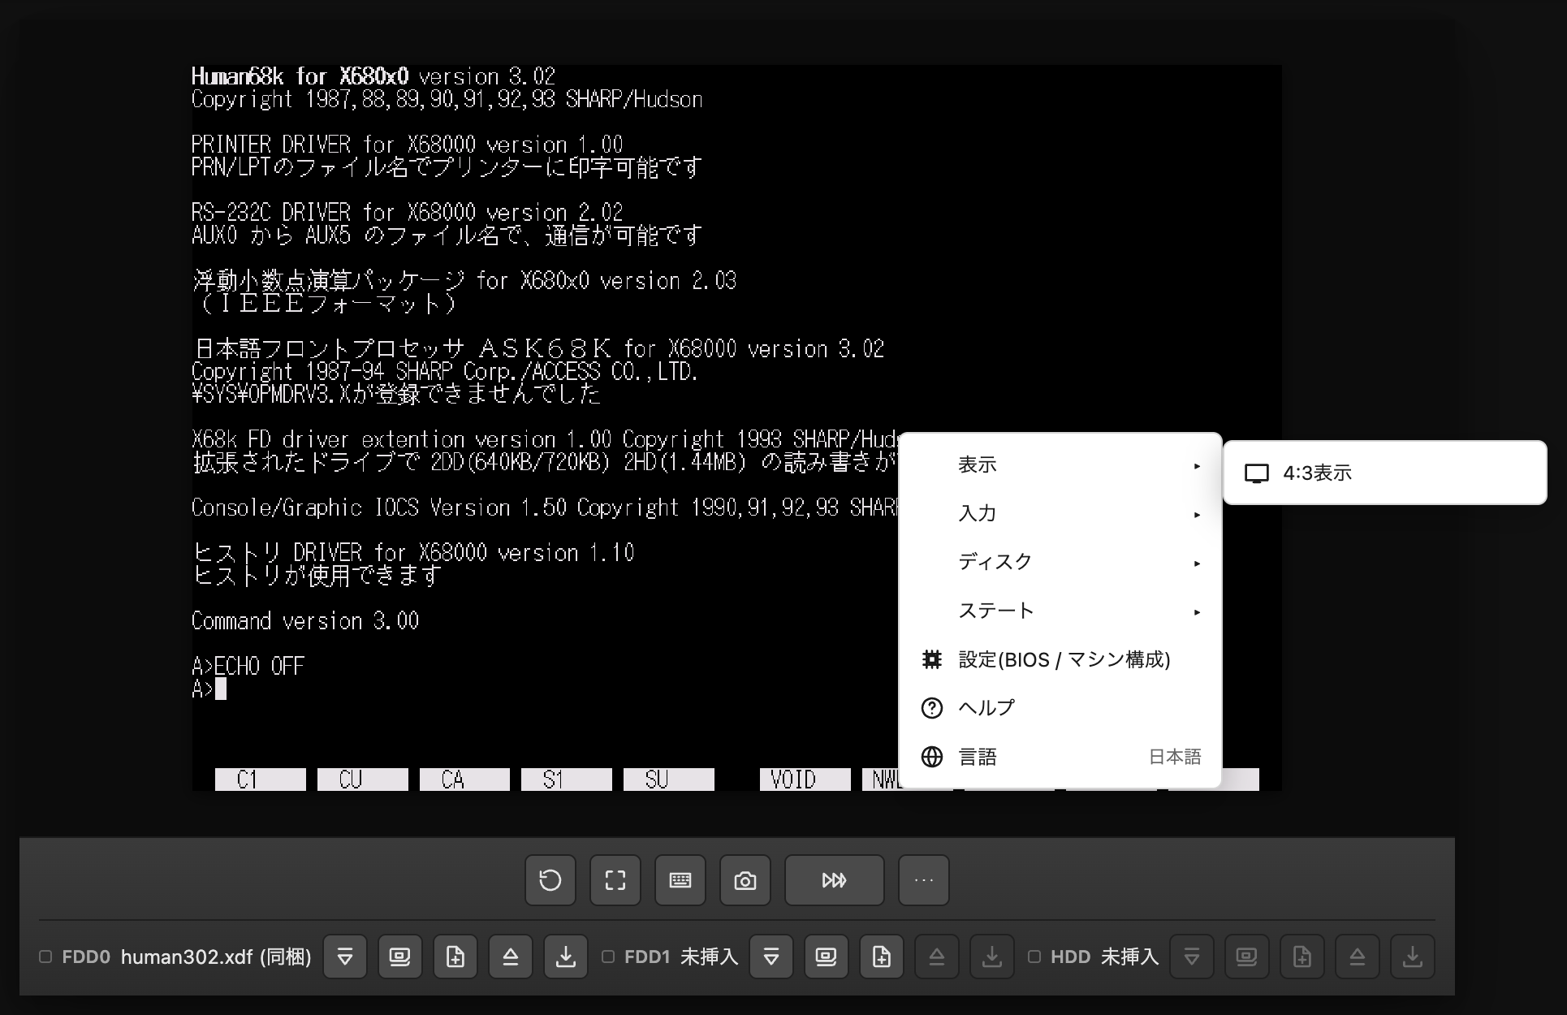This screenshot has width=1567, height=1015.
Task: Click the FDD1 download icon
Action: [x=992, y=957]
